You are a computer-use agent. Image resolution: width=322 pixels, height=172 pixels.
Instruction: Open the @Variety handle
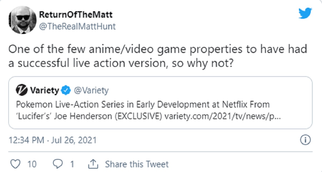(x=91, y=91)
